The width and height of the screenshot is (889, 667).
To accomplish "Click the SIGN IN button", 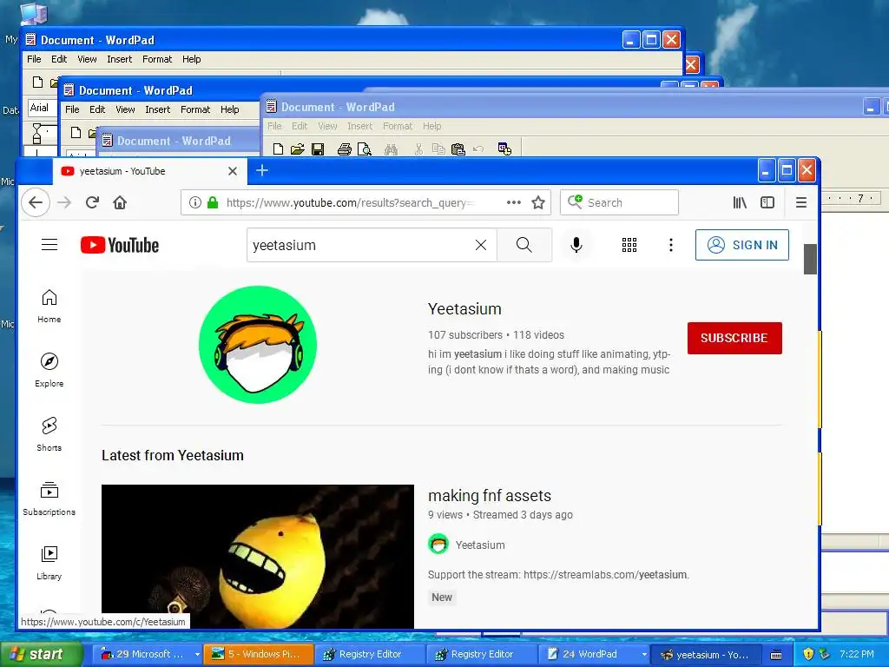I will point(742,245).
